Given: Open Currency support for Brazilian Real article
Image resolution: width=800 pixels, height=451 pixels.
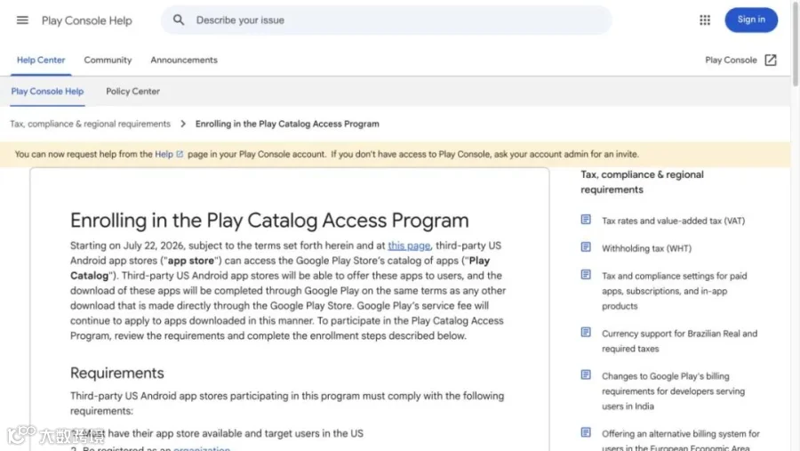Looking at the screenshot, I should [680, 341].
